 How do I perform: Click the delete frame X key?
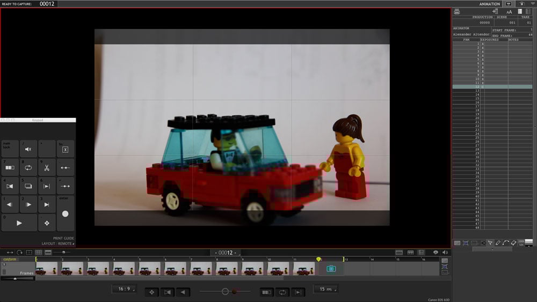coord(65,149)
